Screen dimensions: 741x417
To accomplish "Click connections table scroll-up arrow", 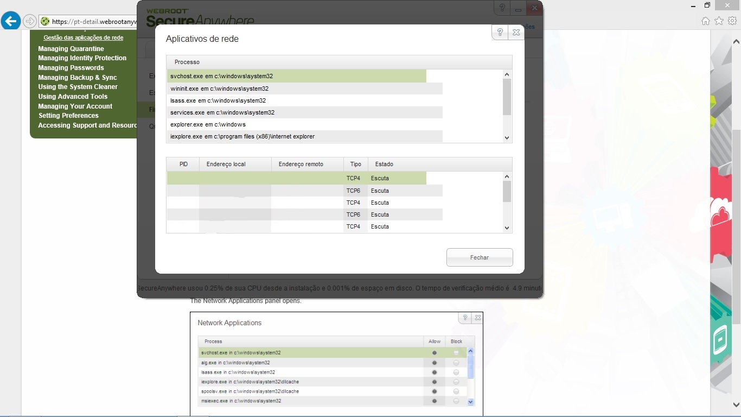I will coord(507,176).
